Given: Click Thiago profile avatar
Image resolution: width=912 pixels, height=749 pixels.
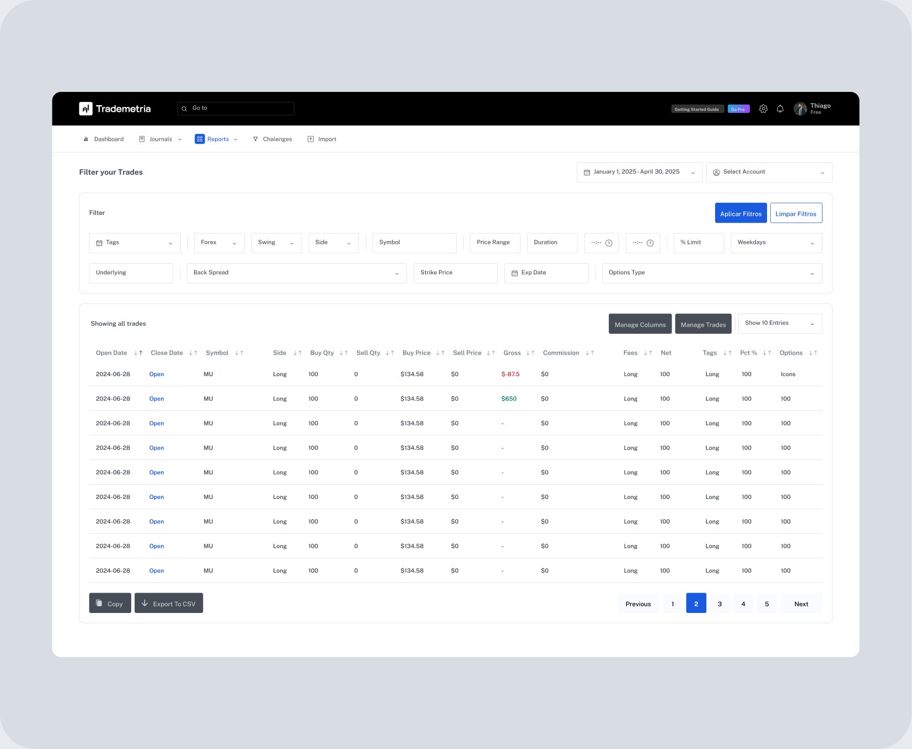Looking at the screenshot, I should tap(800, 109).
